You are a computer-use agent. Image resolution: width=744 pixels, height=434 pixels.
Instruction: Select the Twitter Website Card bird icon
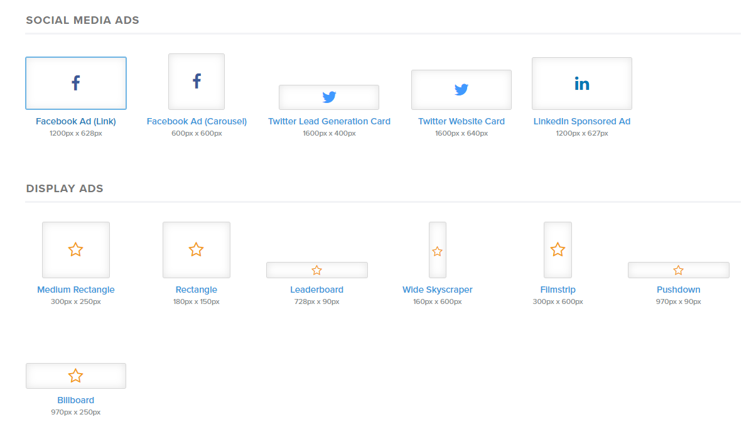(461, 90)
